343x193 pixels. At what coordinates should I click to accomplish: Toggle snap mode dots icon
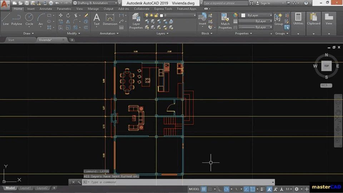pyautogui.click(x=210, y=189)
